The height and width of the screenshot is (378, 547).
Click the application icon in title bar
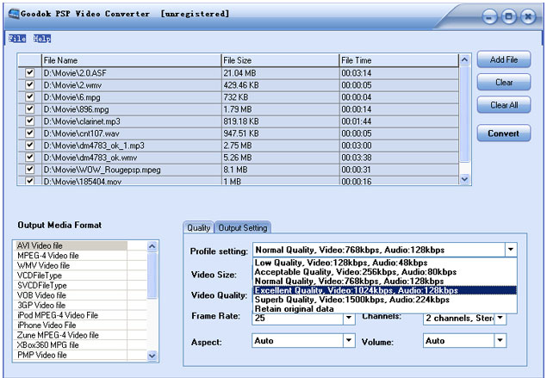click(11, 14)
